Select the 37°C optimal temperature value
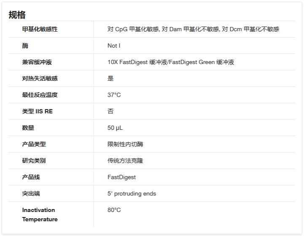304x236 pixels. click(114, 95)
